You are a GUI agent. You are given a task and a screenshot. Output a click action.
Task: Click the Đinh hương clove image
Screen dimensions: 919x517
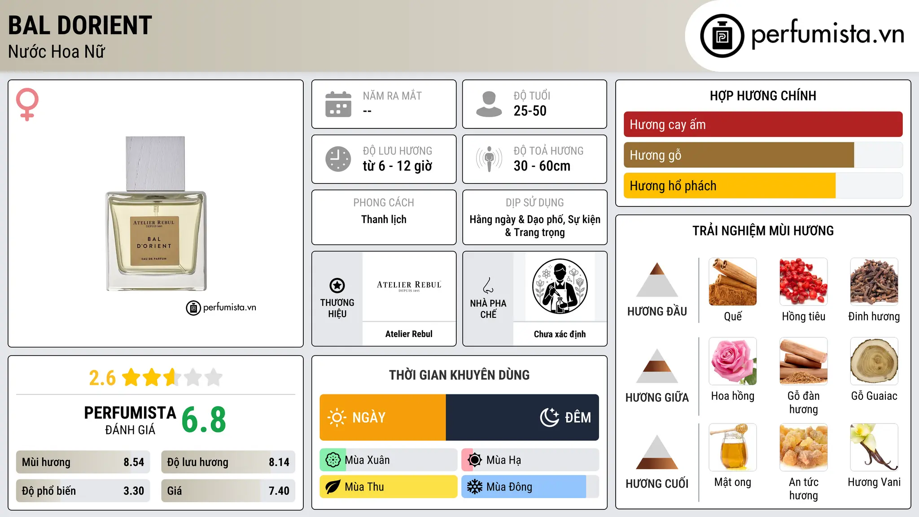[x=874, y=282]
